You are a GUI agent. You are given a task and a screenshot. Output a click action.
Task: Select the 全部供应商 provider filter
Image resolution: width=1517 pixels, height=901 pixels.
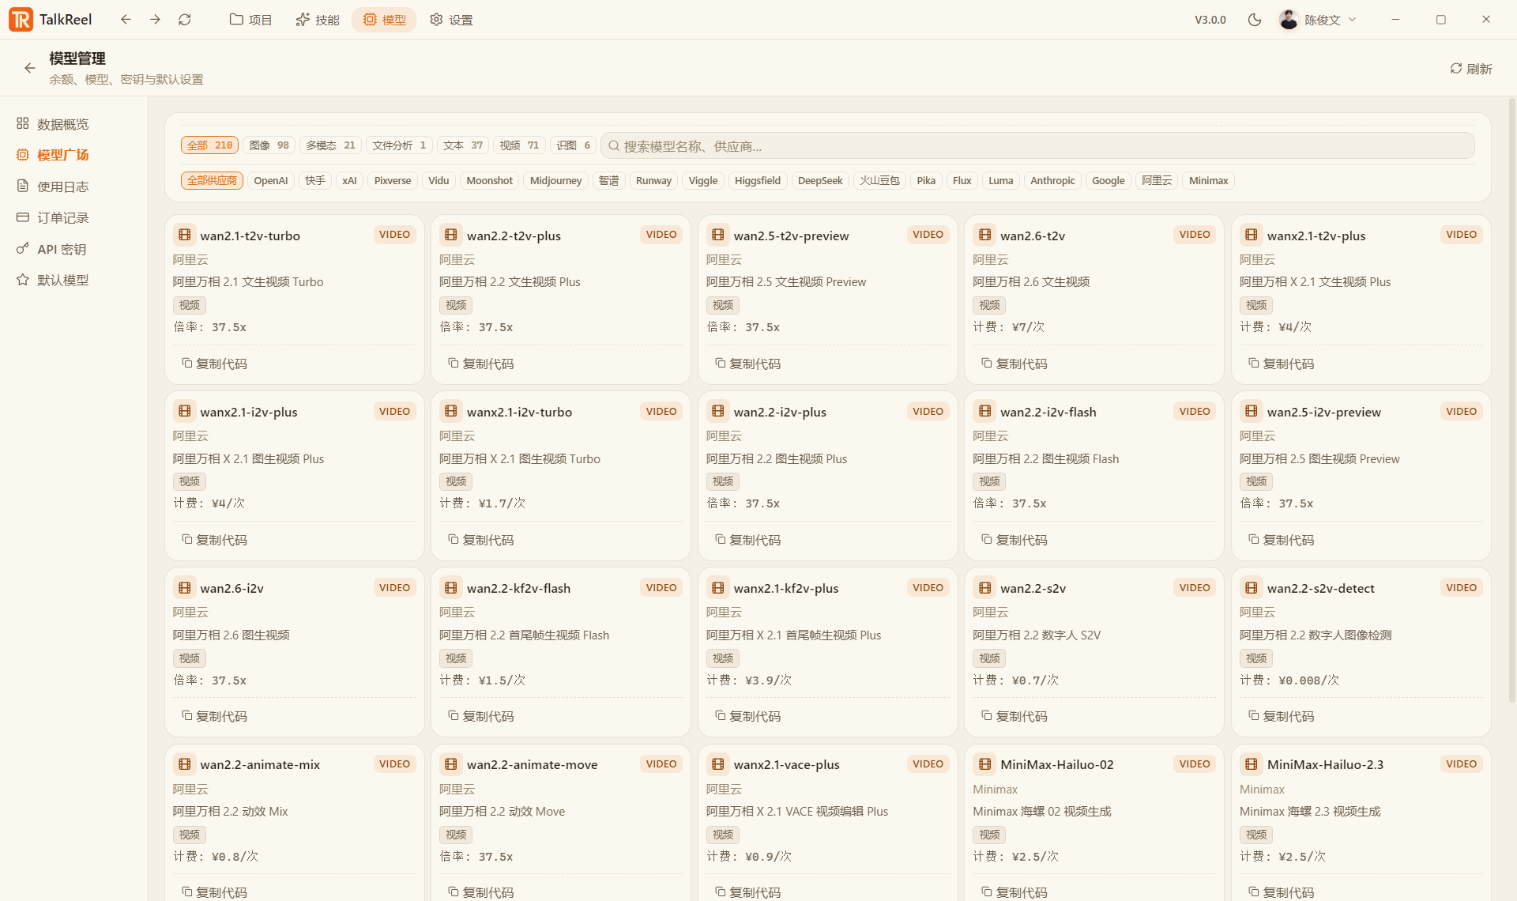coord(212,181)
